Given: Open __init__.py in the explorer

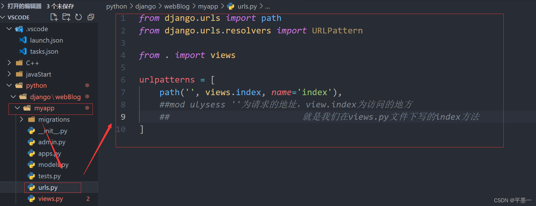Looking at the screenshot, I should click(53, 131).
